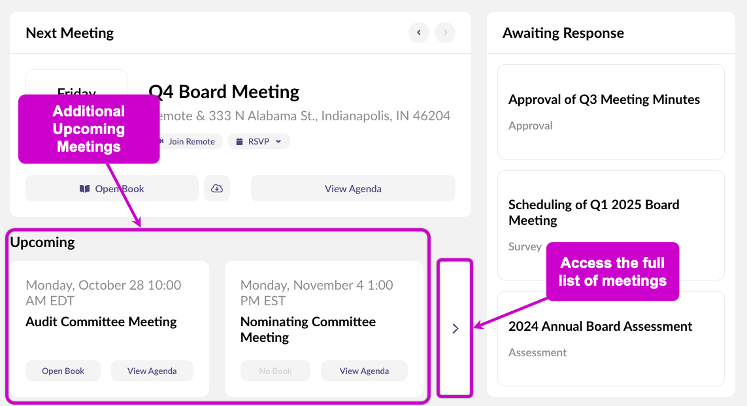Click the Q4 Board Meeting title
This screenshot has height=406, width=747.
coord(224,92)
